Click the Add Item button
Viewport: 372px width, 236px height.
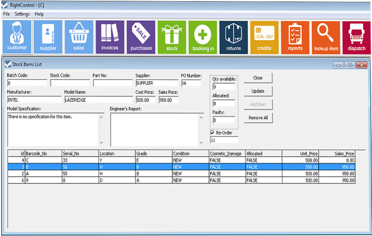pyautogui.click(x=258, y=104)
